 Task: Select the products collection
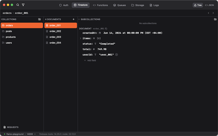click(x=11, y=37)
